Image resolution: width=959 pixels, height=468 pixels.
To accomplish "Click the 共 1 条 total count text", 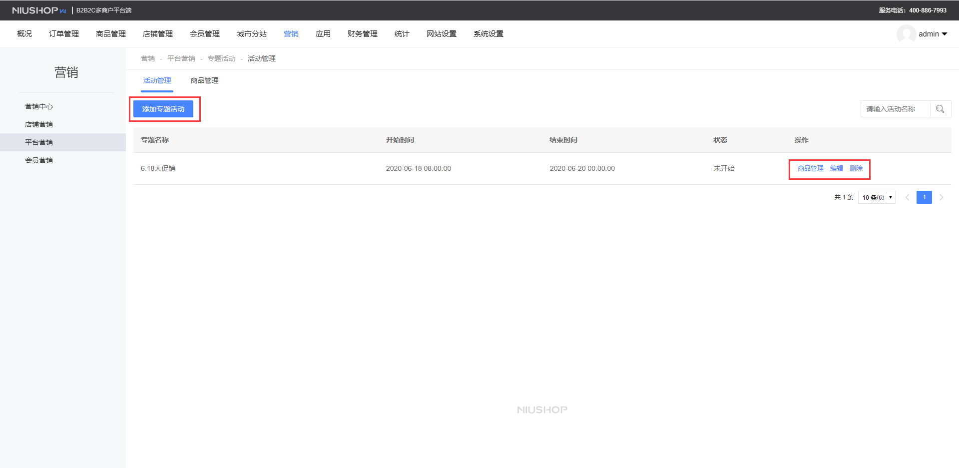I will (x=844, y=197).
